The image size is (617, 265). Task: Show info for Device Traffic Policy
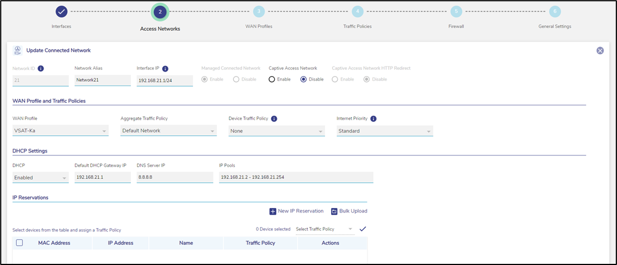[x=274, y=119]
